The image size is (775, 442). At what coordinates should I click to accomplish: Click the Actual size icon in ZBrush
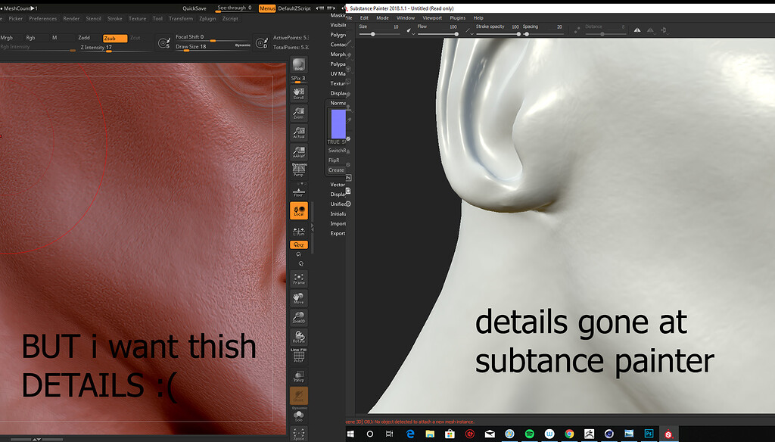[x=298, y=132]
